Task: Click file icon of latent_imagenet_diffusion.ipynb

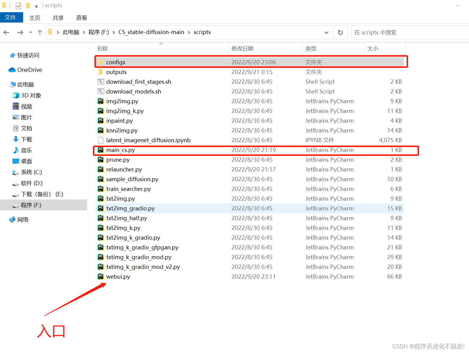Action: click(x=101, y=140)
